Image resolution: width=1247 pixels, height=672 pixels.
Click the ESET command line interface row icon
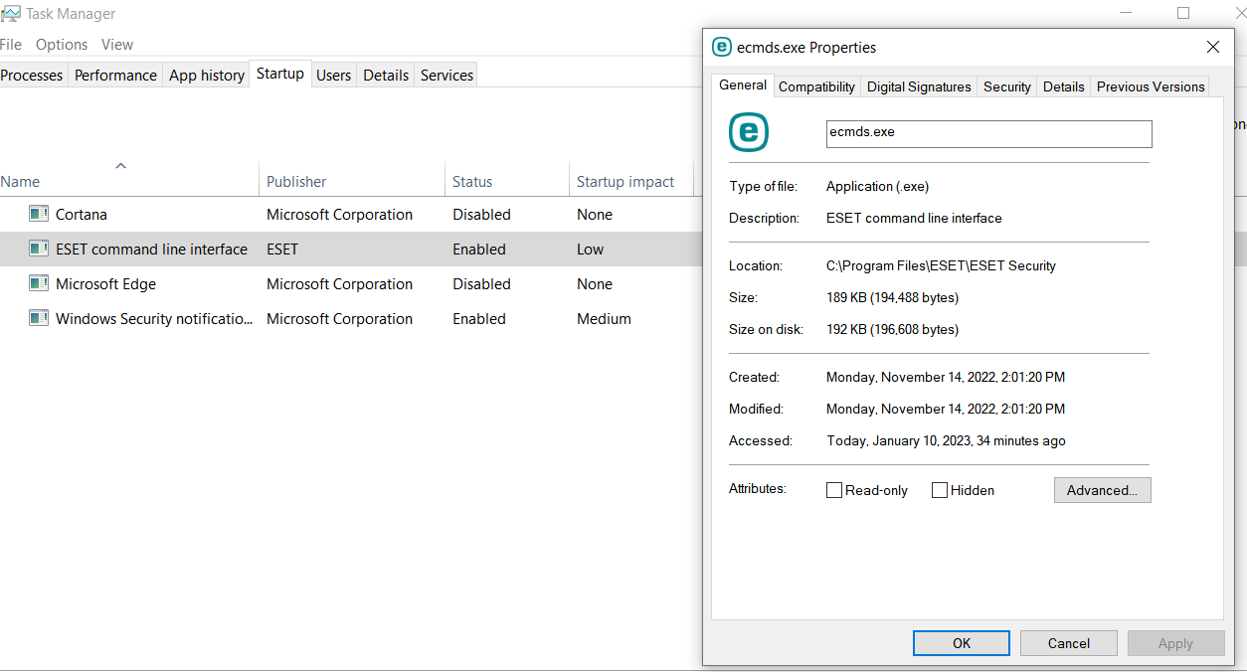click(39, 249)
